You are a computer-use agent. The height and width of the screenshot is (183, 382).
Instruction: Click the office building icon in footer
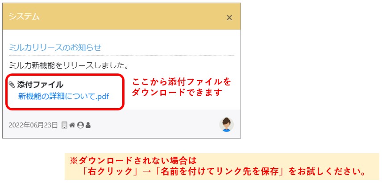64,125
